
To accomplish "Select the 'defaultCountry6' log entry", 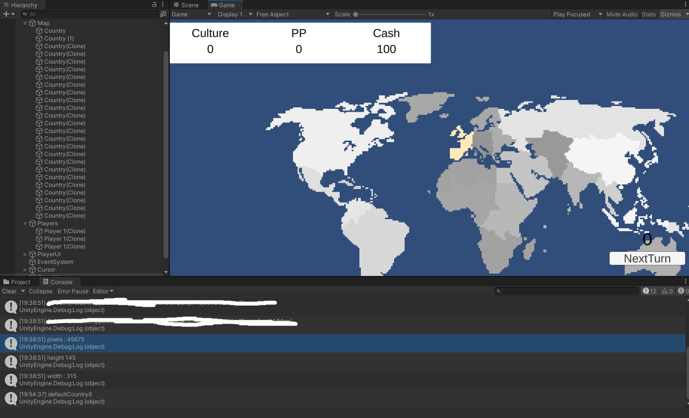I will [343, 398].
